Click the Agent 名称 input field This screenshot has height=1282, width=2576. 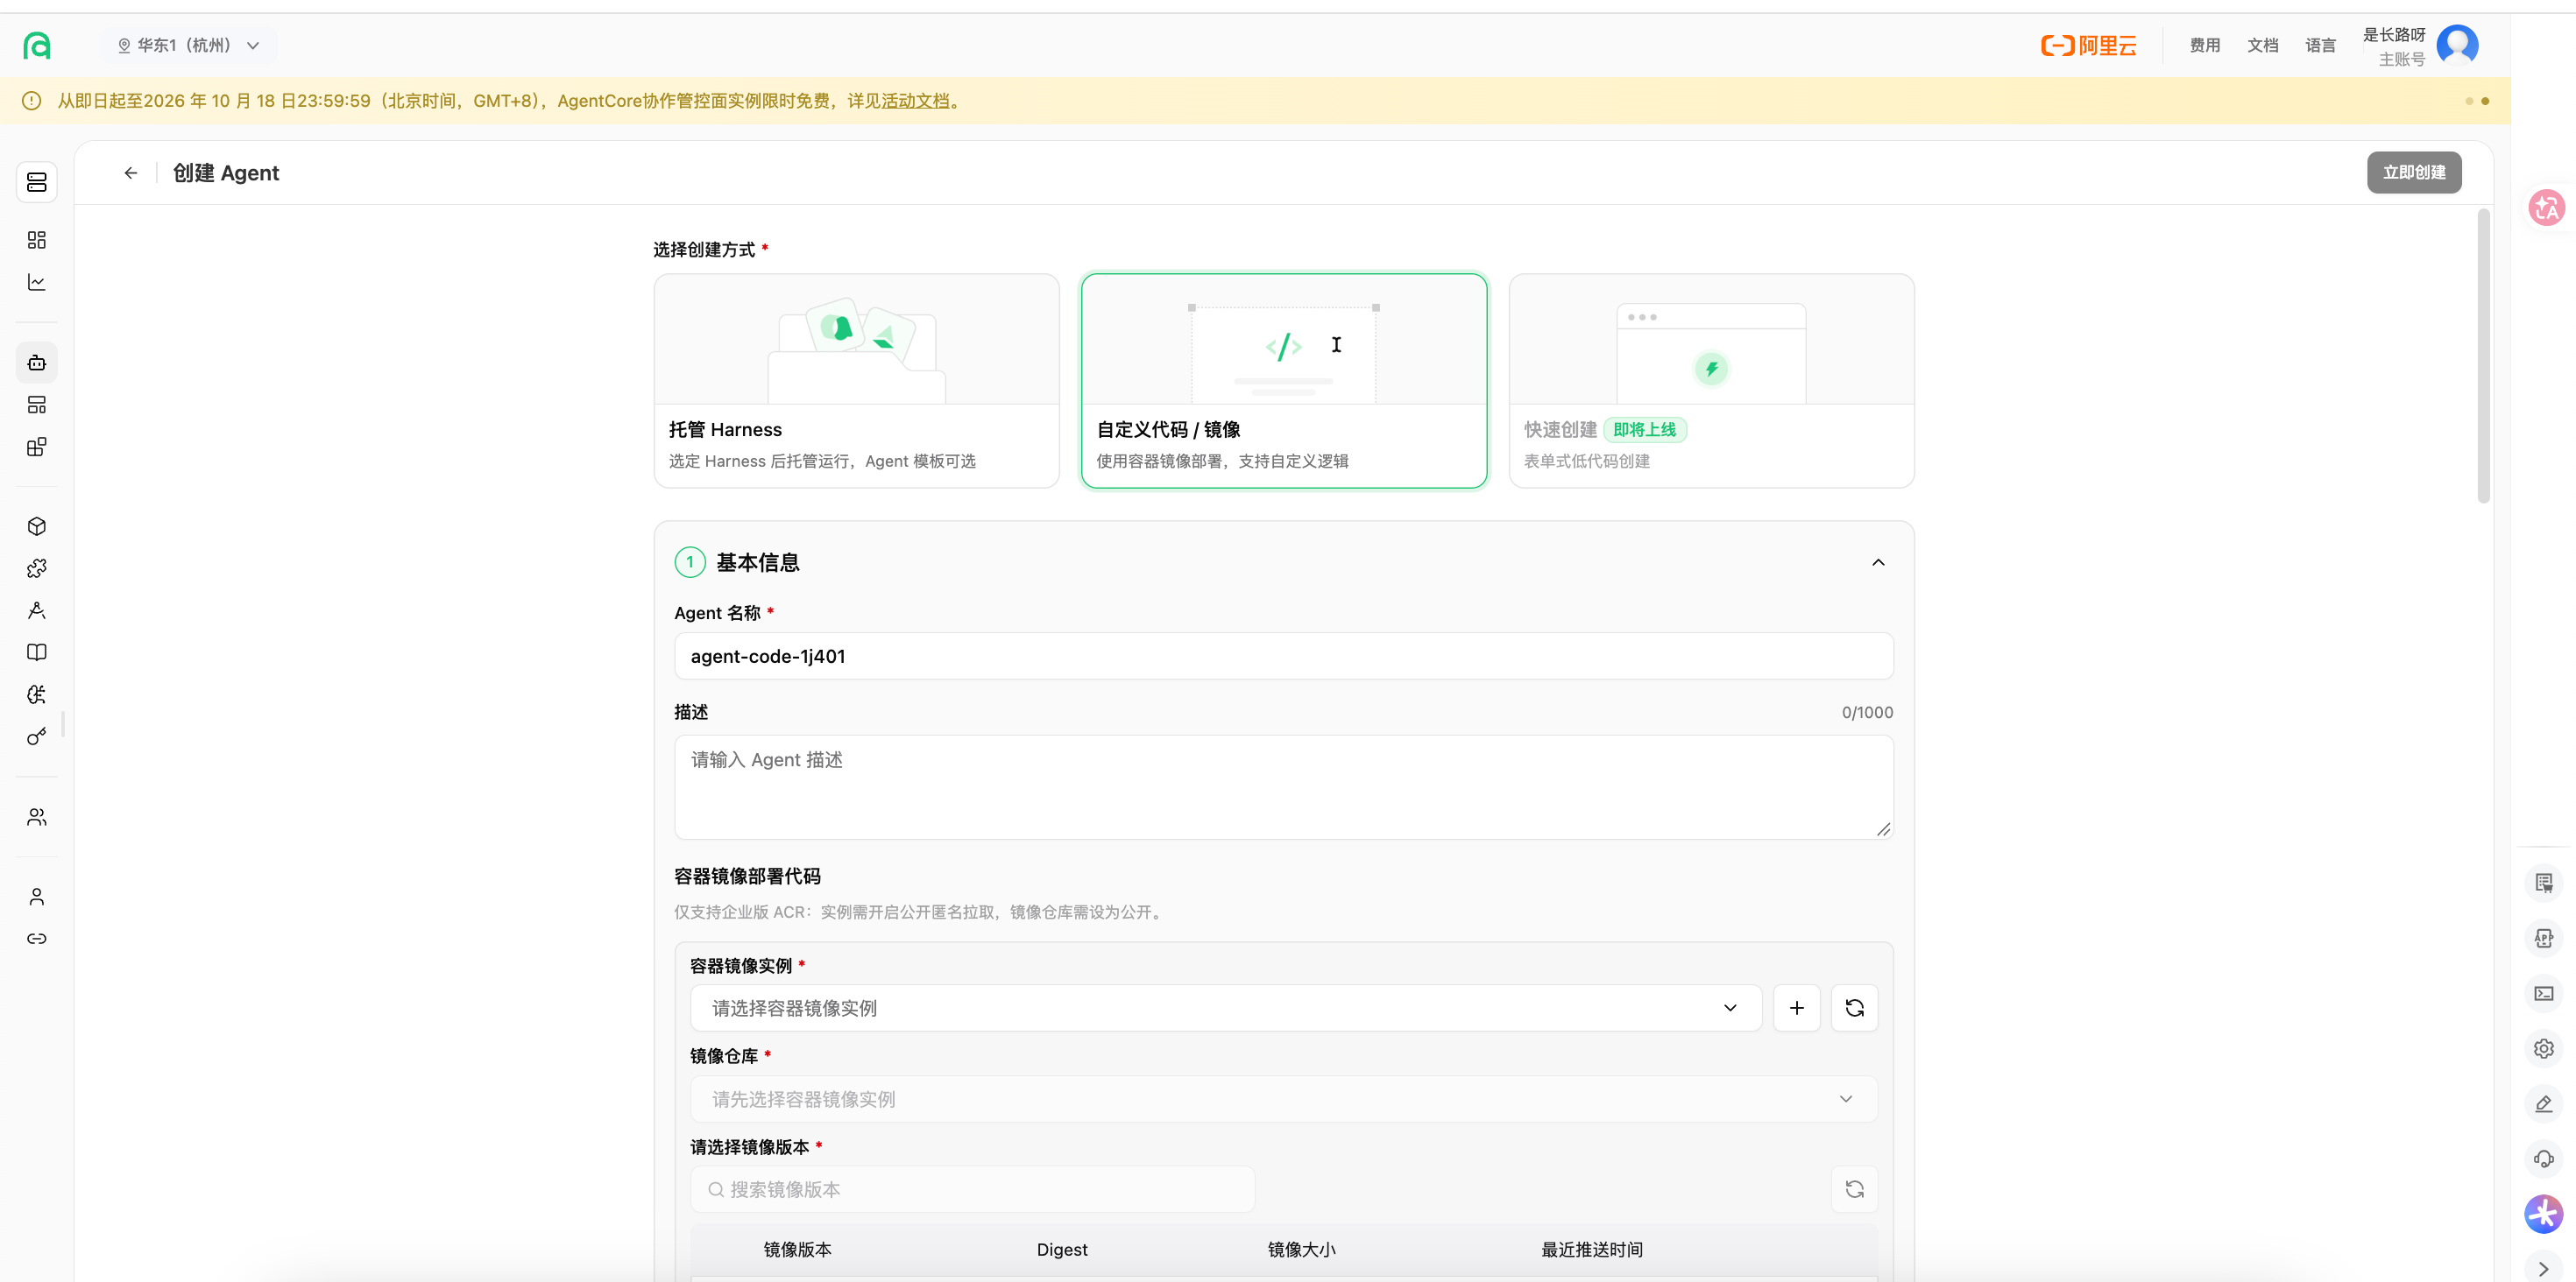pyautogui.click(x=1284, y=657)
